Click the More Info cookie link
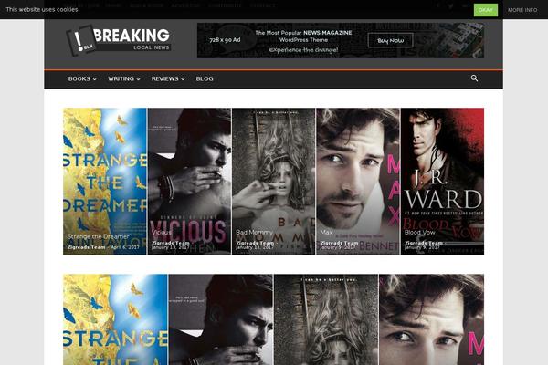The width and height of the screenshot is (548, 365). point(522,9)
